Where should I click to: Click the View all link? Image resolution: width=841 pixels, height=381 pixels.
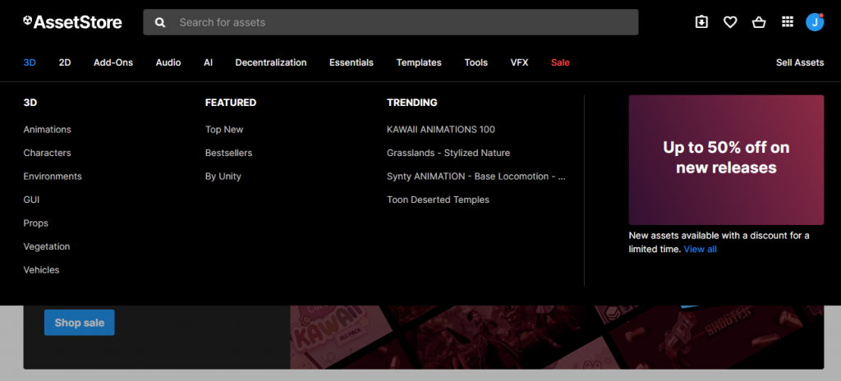(x=700, y=250)
